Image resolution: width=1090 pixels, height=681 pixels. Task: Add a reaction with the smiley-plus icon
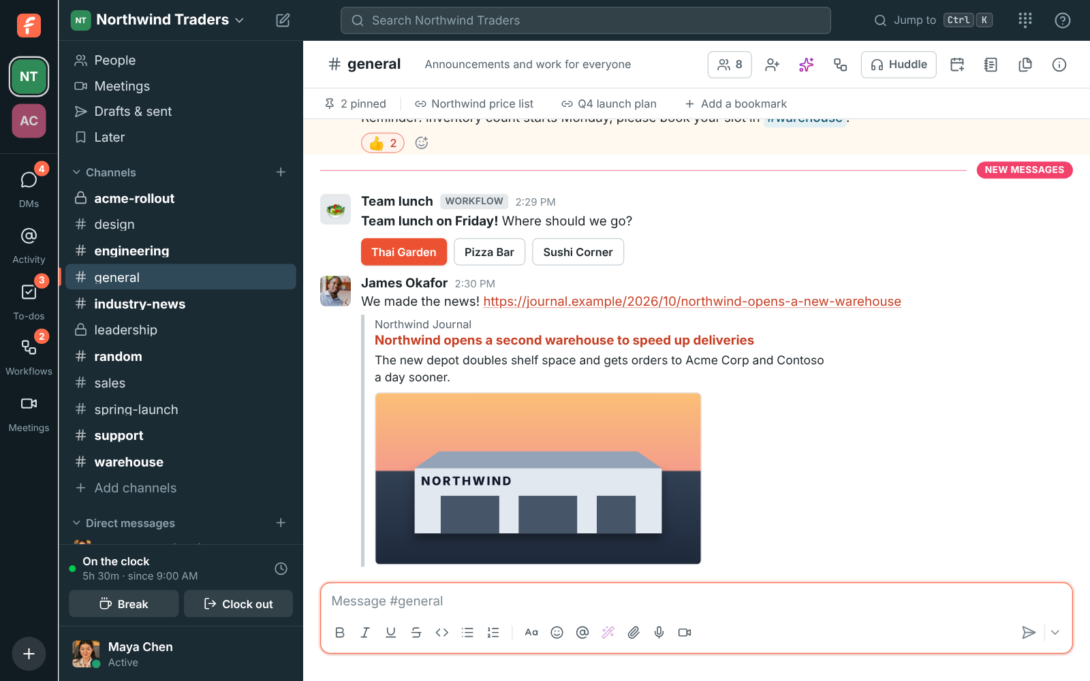(422, 143)
